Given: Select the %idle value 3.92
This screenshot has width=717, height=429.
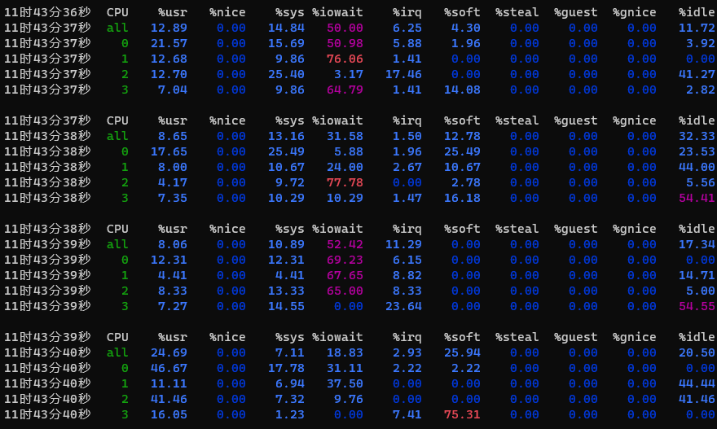Looking at the screenshot, I should [700, 43].
